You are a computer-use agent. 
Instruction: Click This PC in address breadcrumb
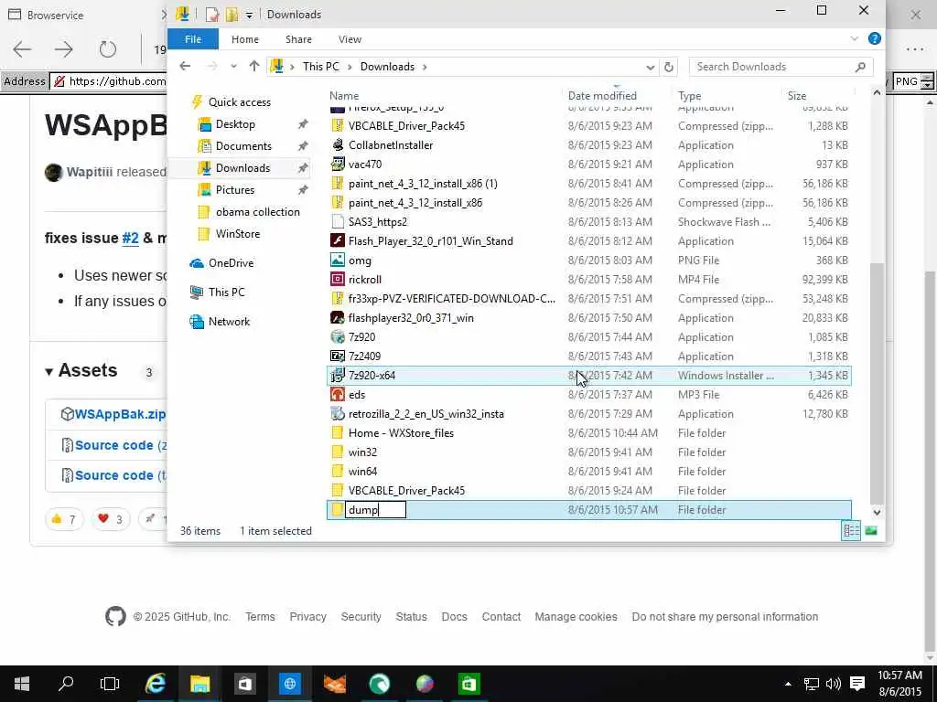320,66
